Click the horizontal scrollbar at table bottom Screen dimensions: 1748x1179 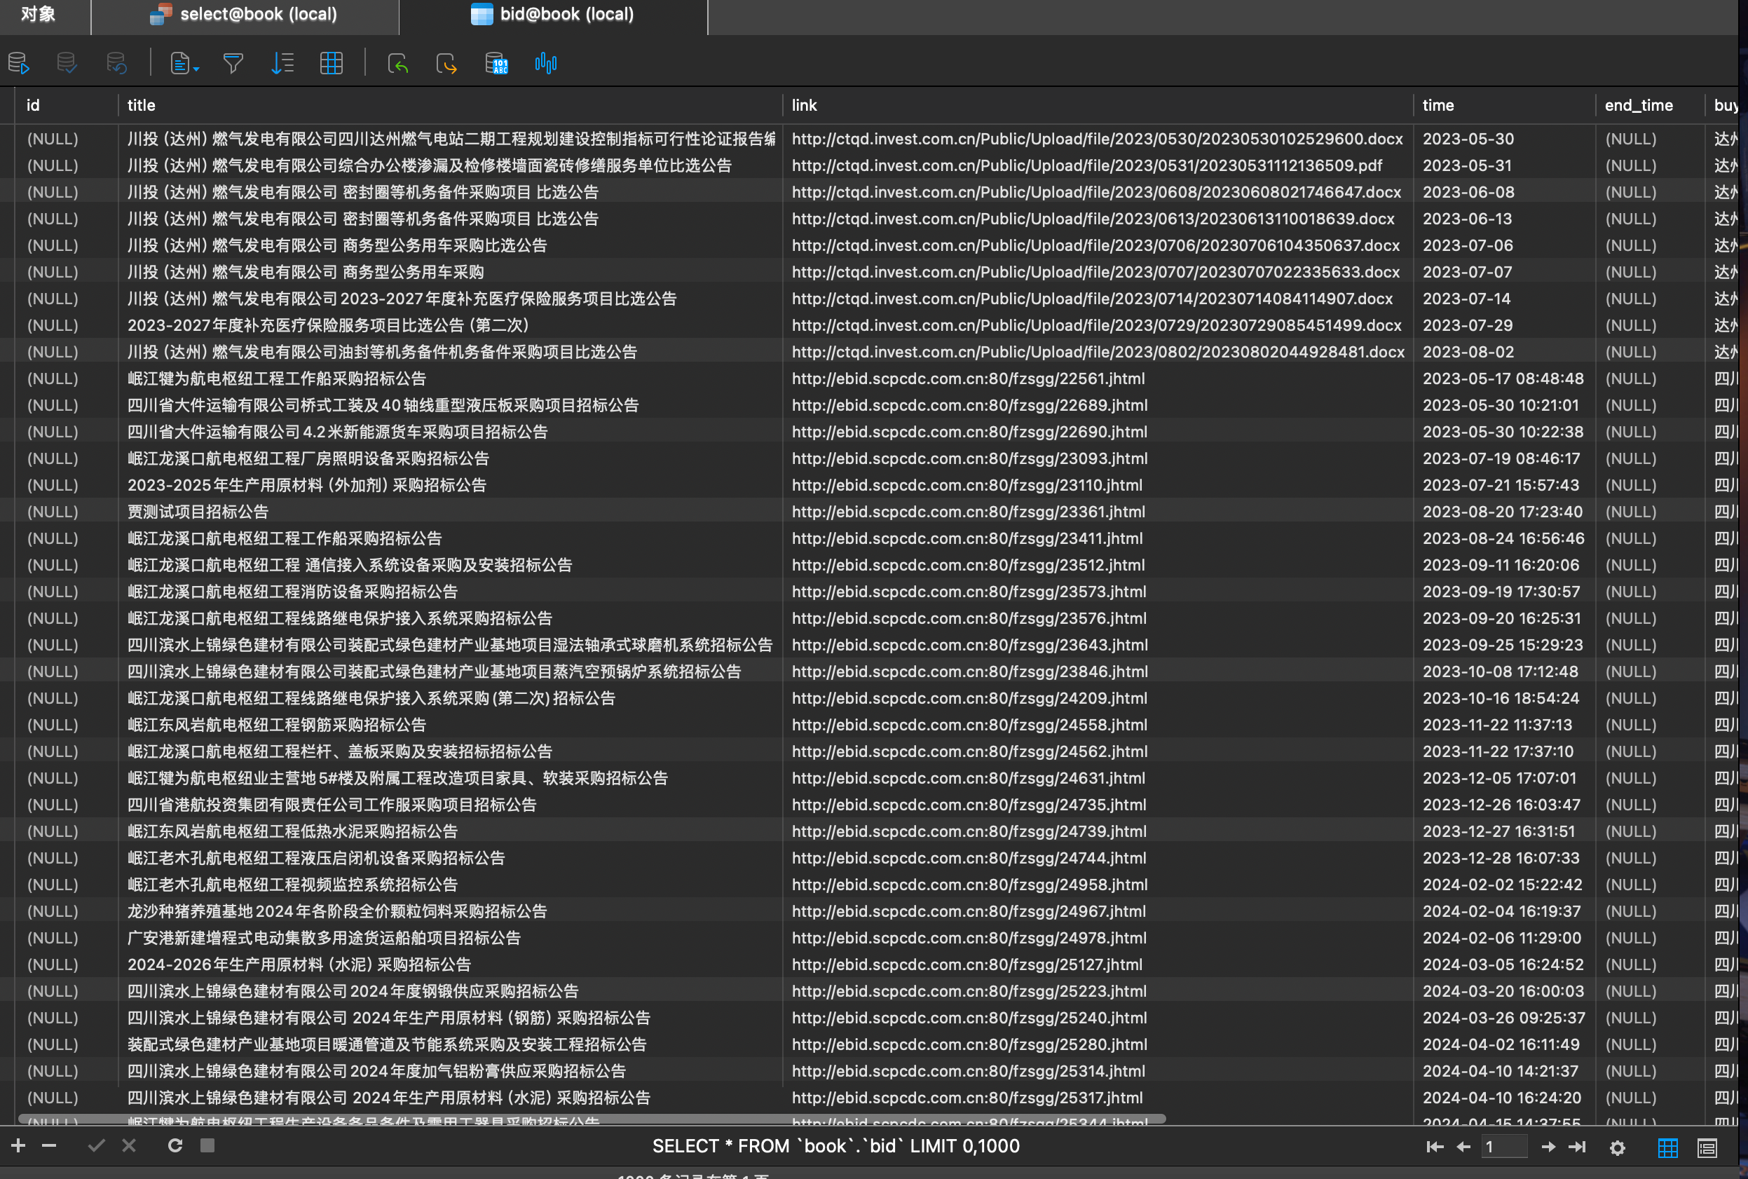(x=592, y=1119)
